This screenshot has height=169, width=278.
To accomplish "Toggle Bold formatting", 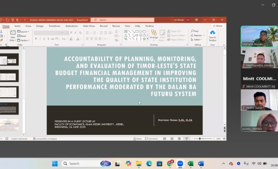I will coord(36,39).
